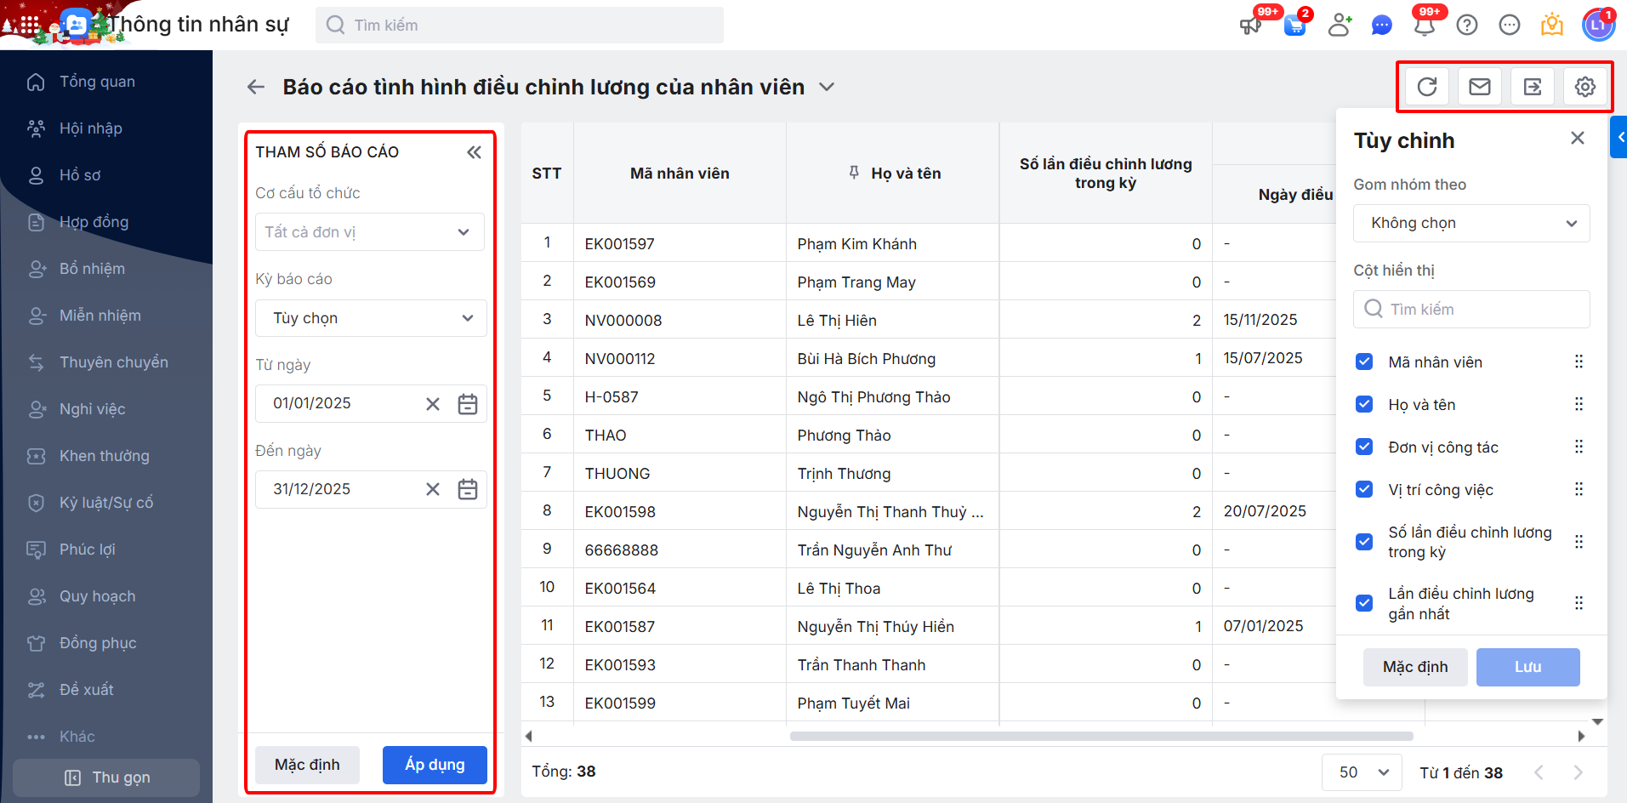Open the calendar picker for Từ ngày

[x=468, y=404]
